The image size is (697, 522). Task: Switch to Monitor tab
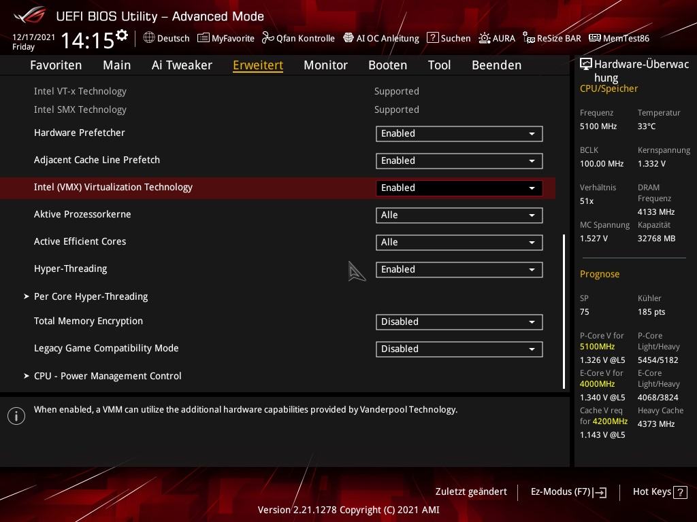(326, 65)
